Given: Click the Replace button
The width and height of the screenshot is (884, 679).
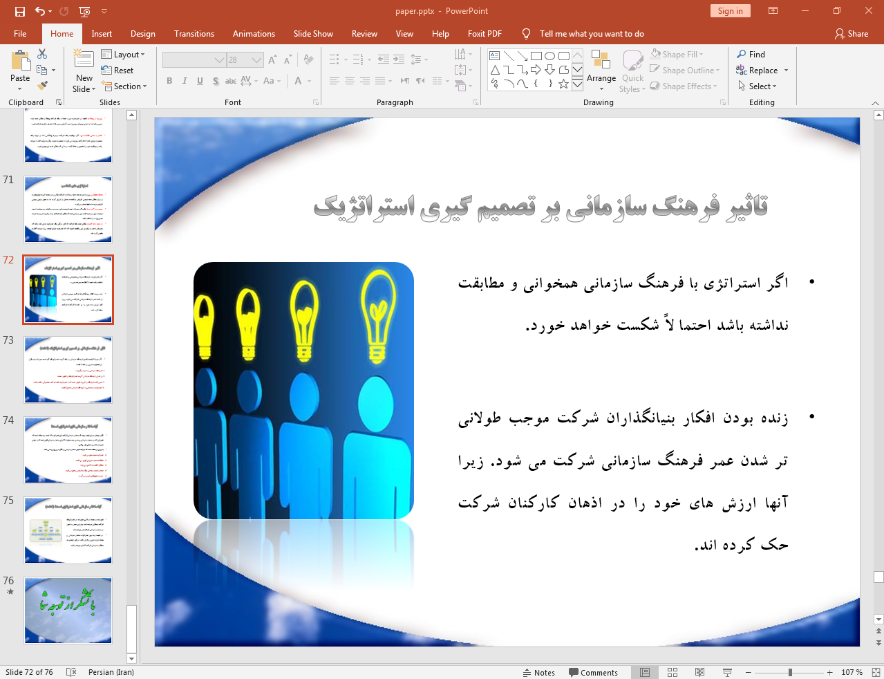Looking at the screenshot, I should point(758,71).
